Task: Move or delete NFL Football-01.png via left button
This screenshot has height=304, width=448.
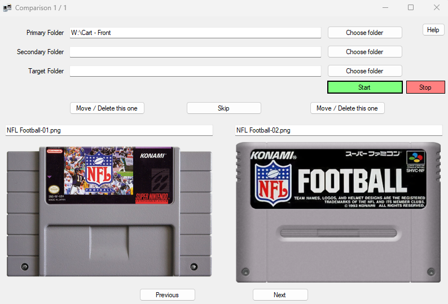Action: (x=107, y=108)
